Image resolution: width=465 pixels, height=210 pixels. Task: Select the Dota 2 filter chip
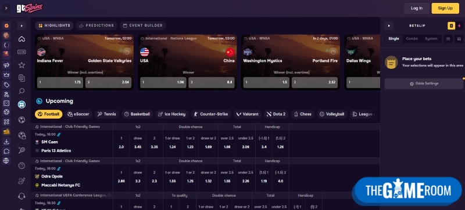tap(276, 114)
